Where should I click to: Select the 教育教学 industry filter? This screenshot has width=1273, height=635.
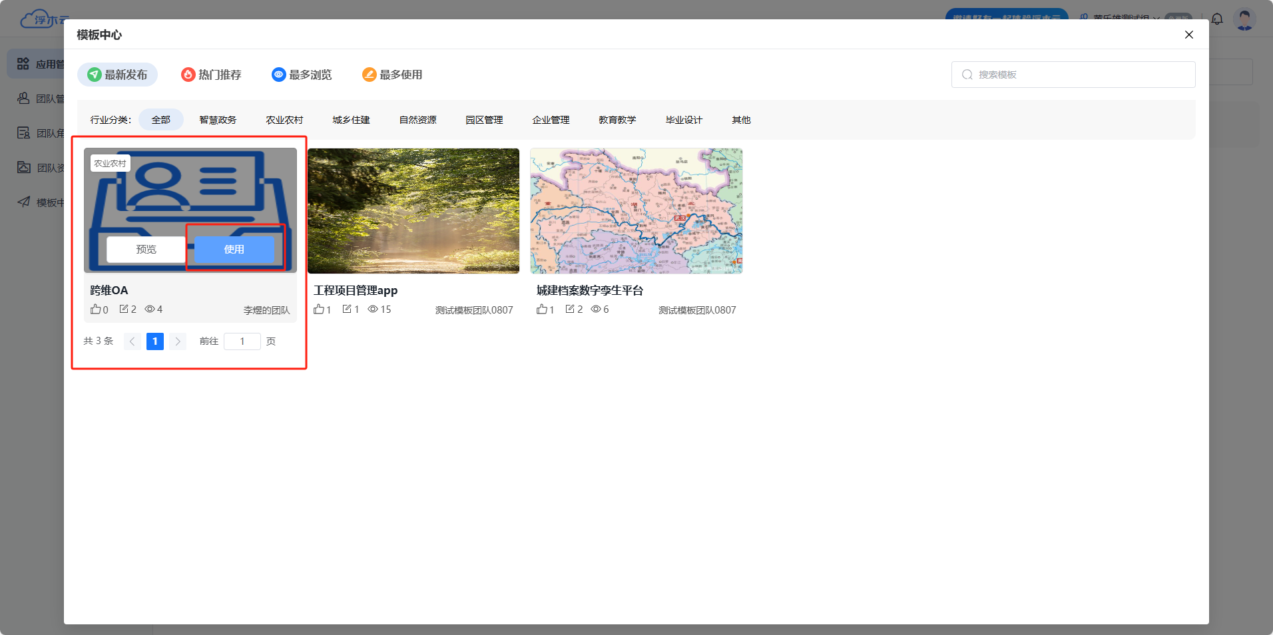point(617,120)
